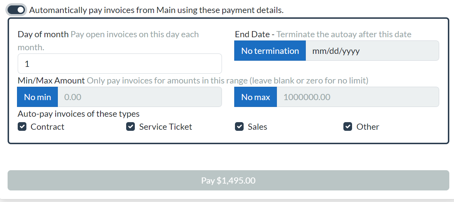Uncheck the Contract checkbox
Viewport: 454px width, 202px height.
[22, 127]
